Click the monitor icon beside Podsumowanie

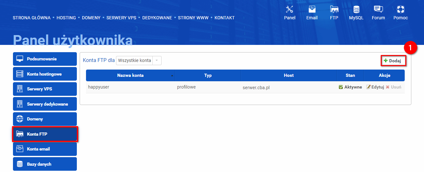(20, 59)
